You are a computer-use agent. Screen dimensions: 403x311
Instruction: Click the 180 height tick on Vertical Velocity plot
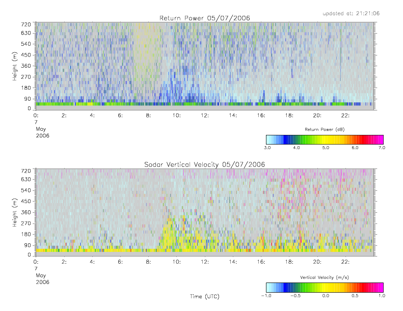tap(26, 234)
